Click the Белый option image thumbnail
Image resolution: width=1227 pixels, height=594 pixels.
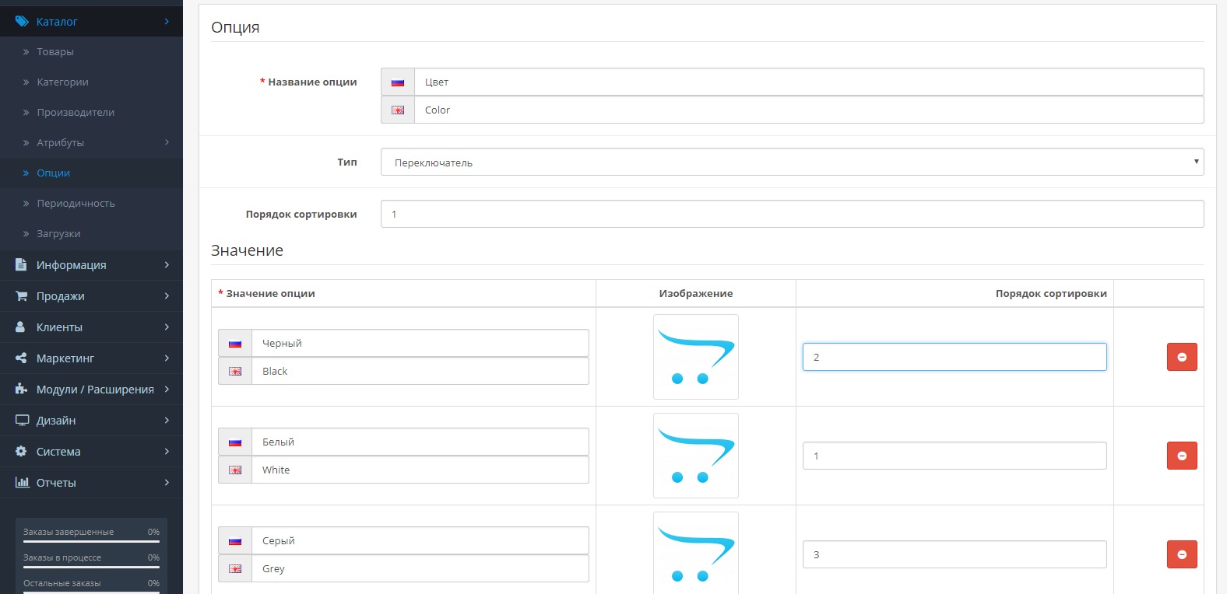pyautogui.click(x=695, y=456)
